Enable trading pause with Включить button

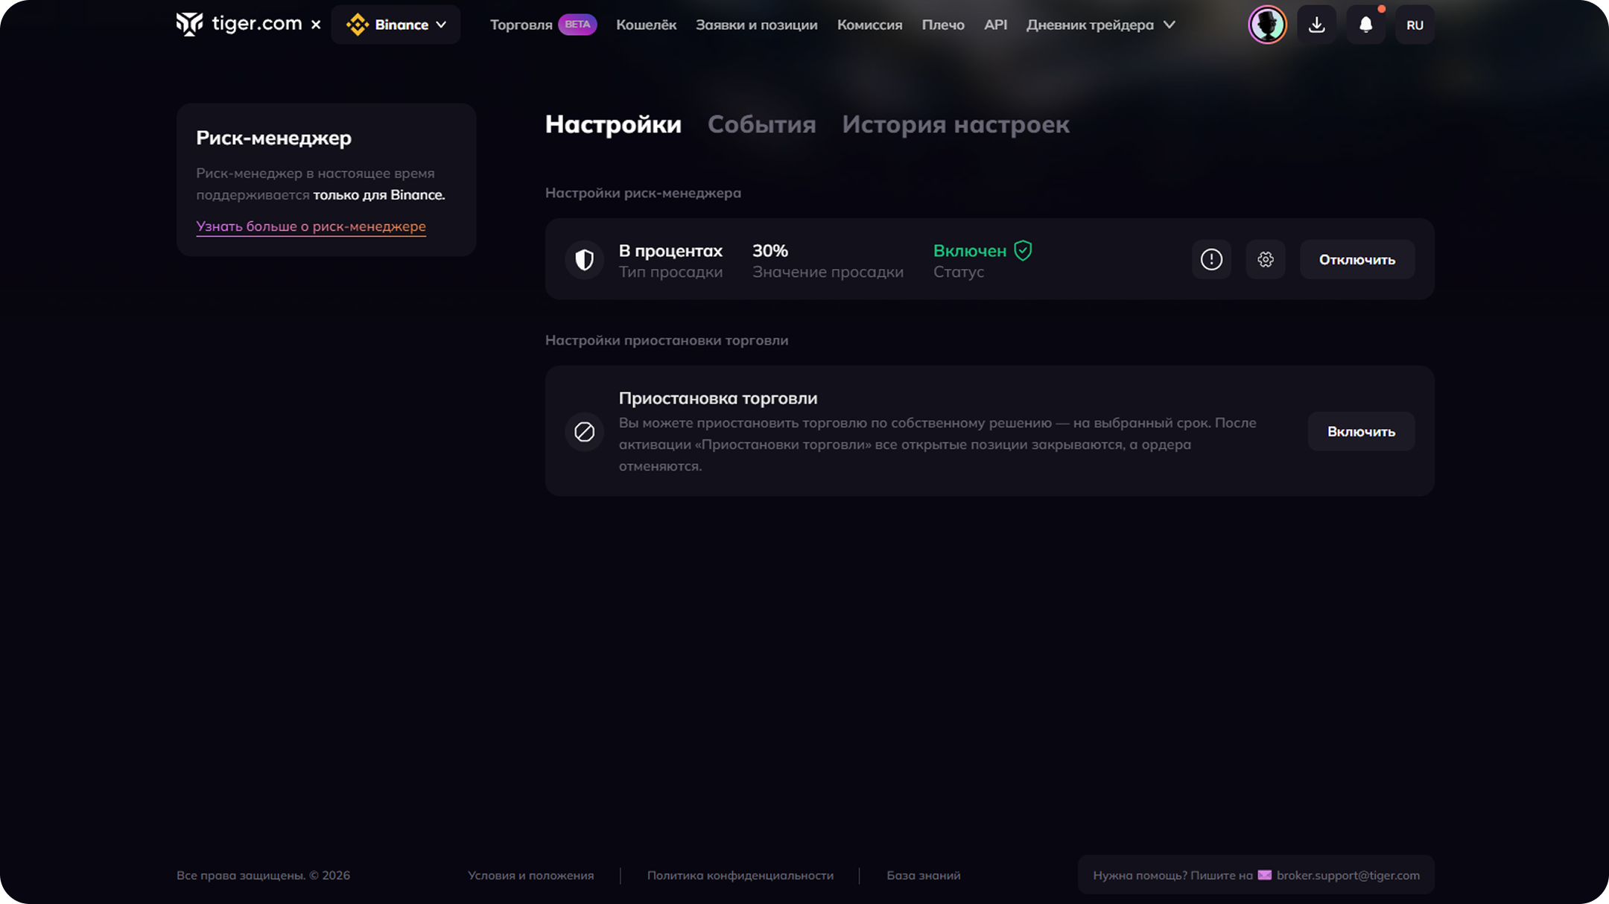1361,431
